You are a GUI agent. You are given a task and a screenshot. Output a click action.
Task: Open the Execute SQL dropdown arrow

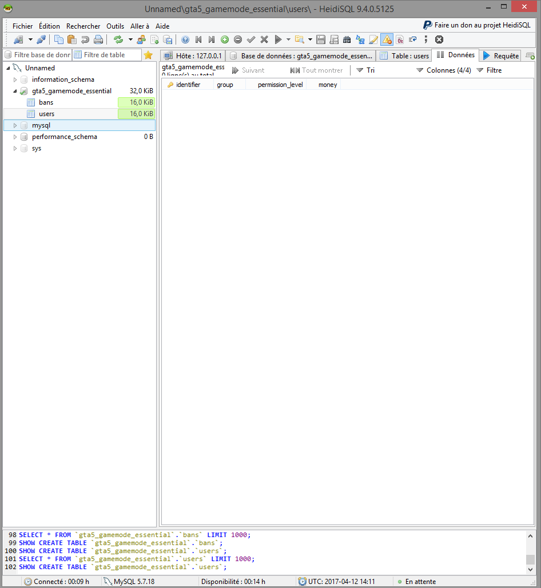pos(288,39)
